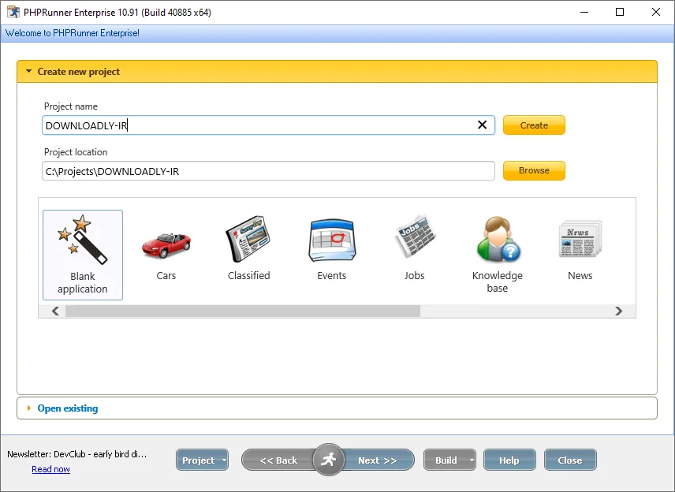This screenshot has width=675, height=492.
Task: Choose the Classified template icon
Action: (x=248, y=240)
